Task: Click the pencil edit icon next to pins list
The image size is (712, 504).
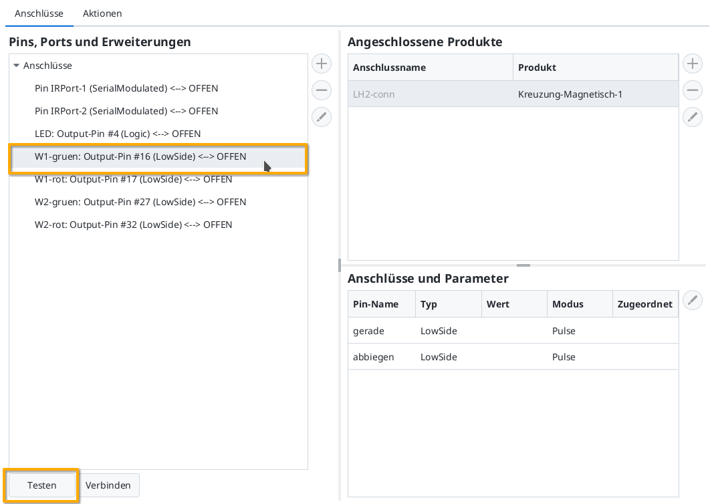Action: (x=322, y=117)
